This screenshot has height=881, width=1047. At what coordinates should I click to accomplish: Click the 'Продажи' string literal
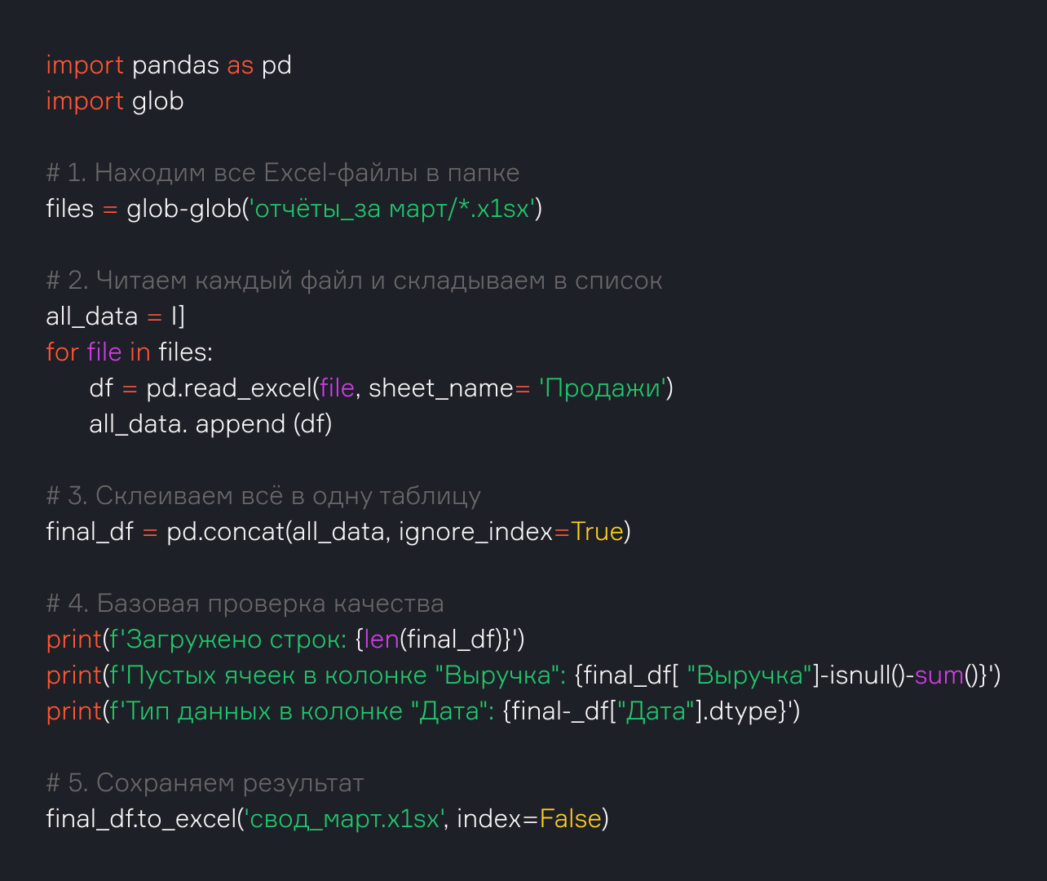(x=603, y=388)
